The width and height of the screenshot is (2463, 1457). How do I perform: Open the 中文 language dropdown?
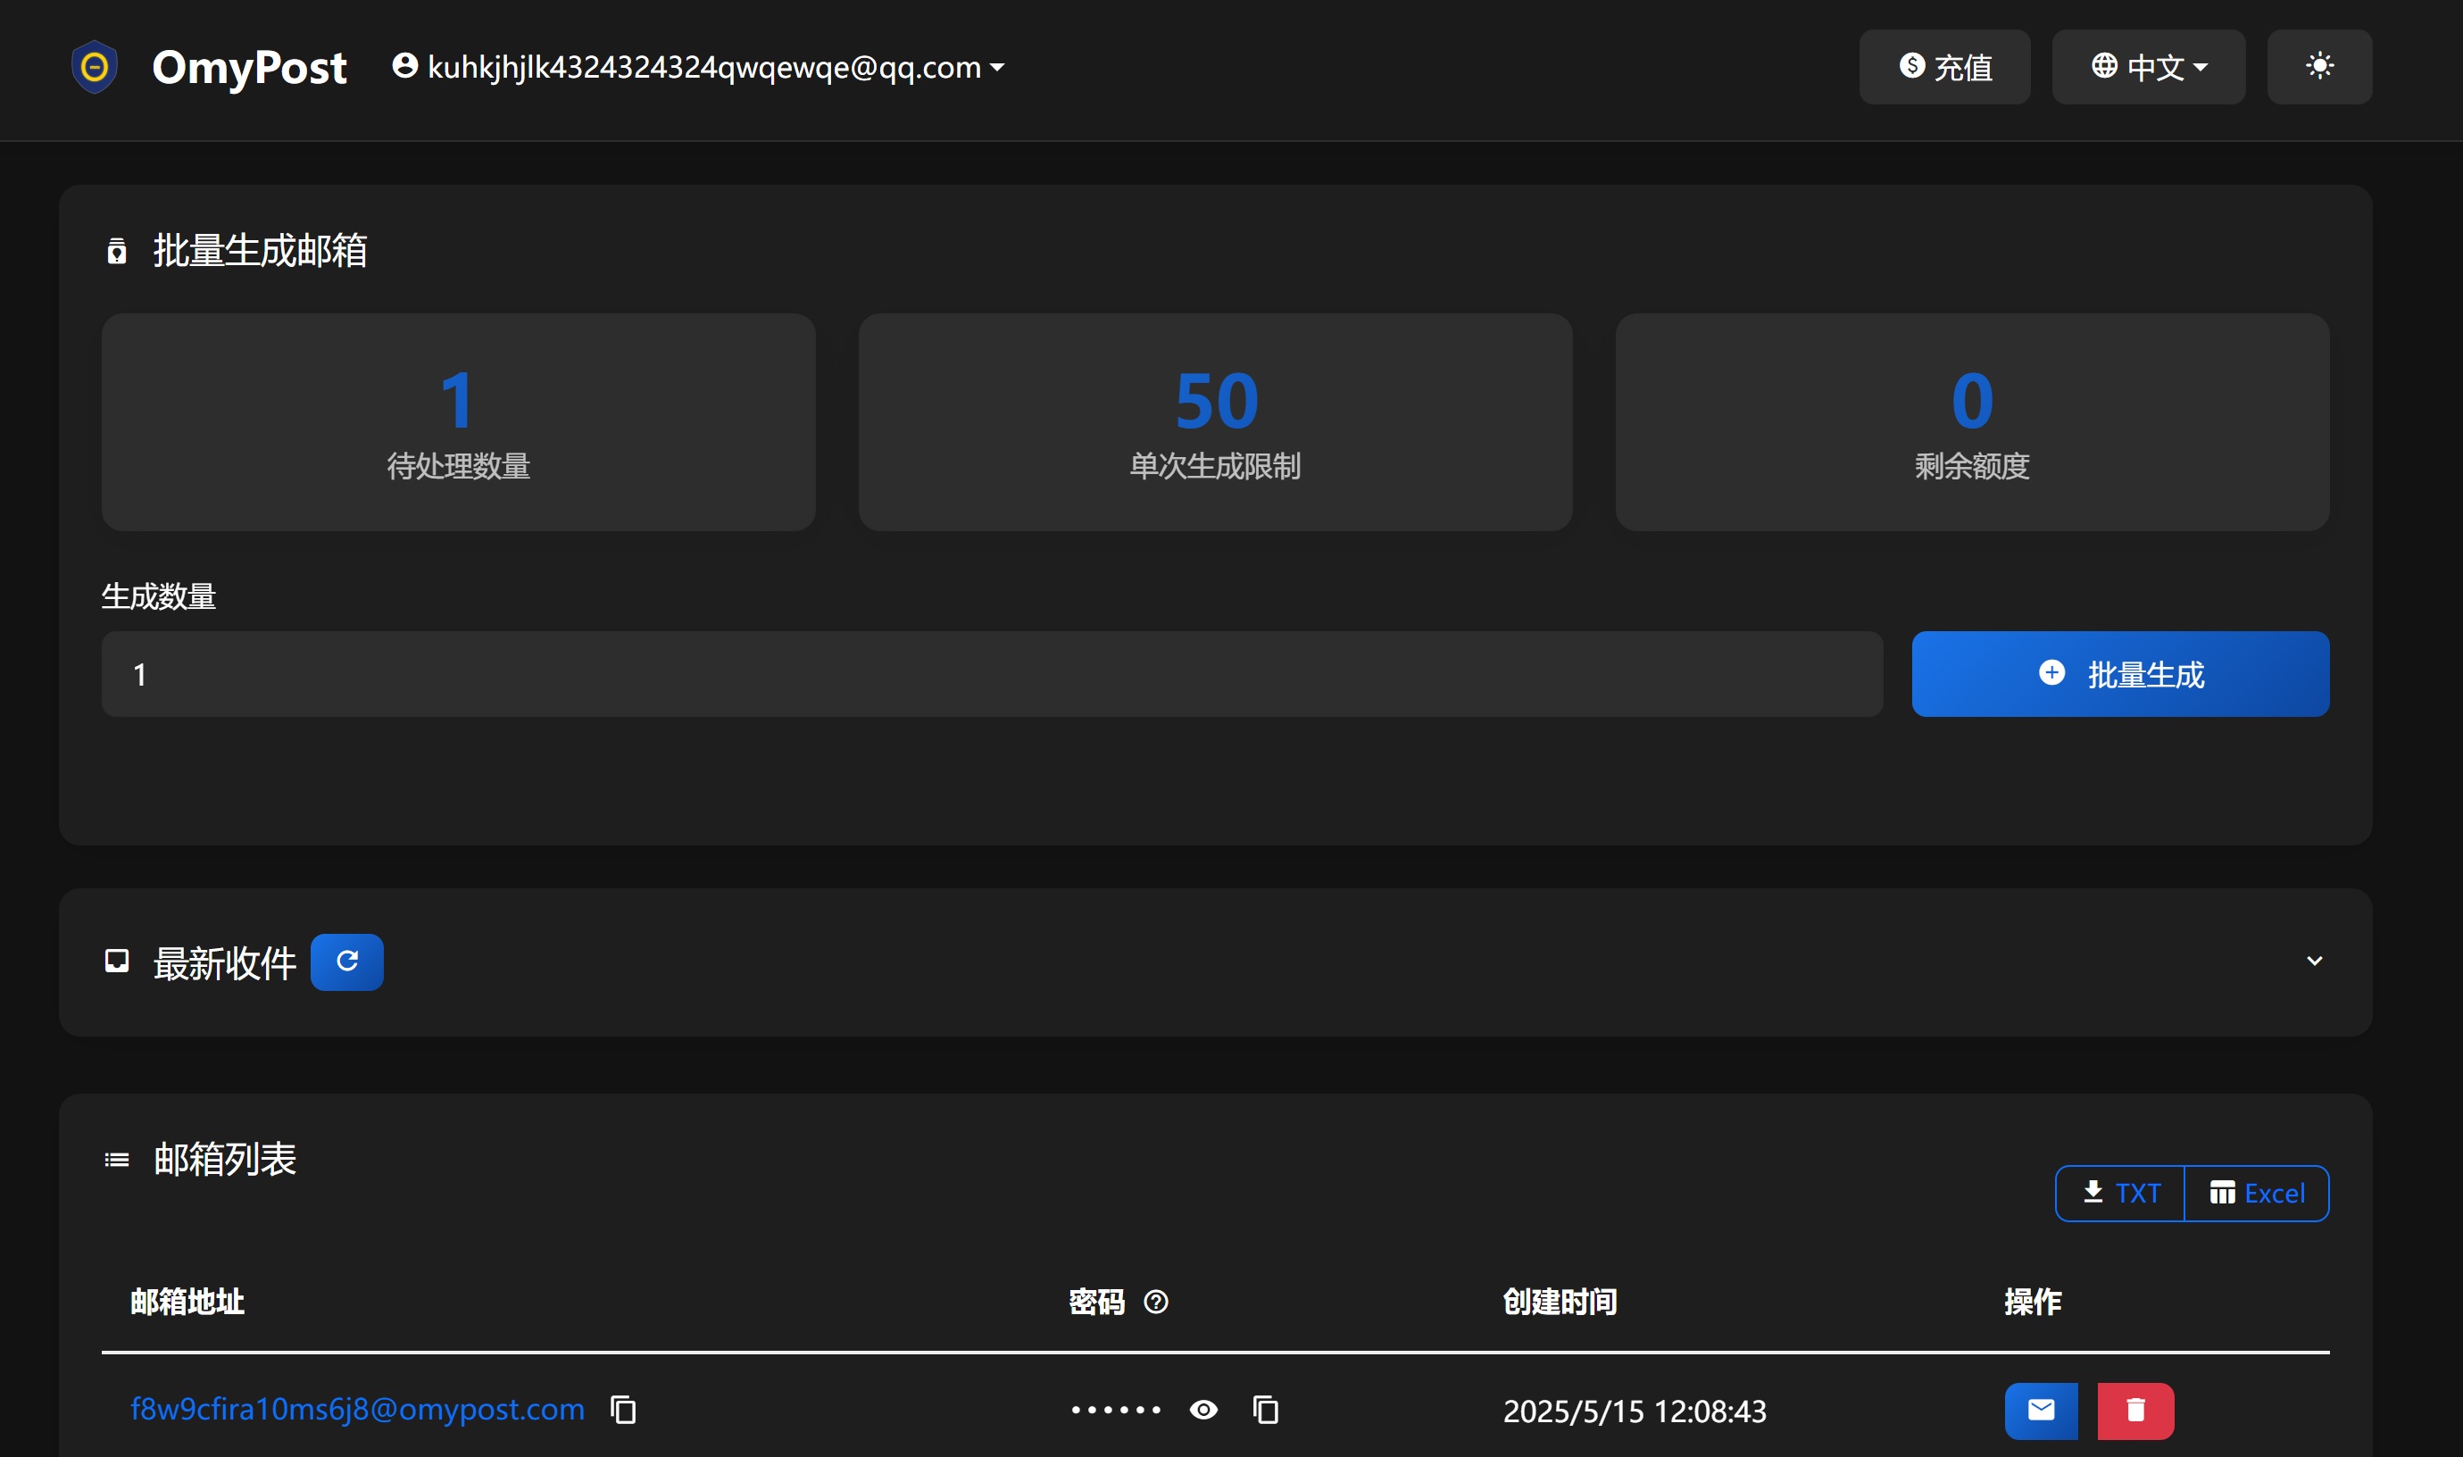[2148, 67]
